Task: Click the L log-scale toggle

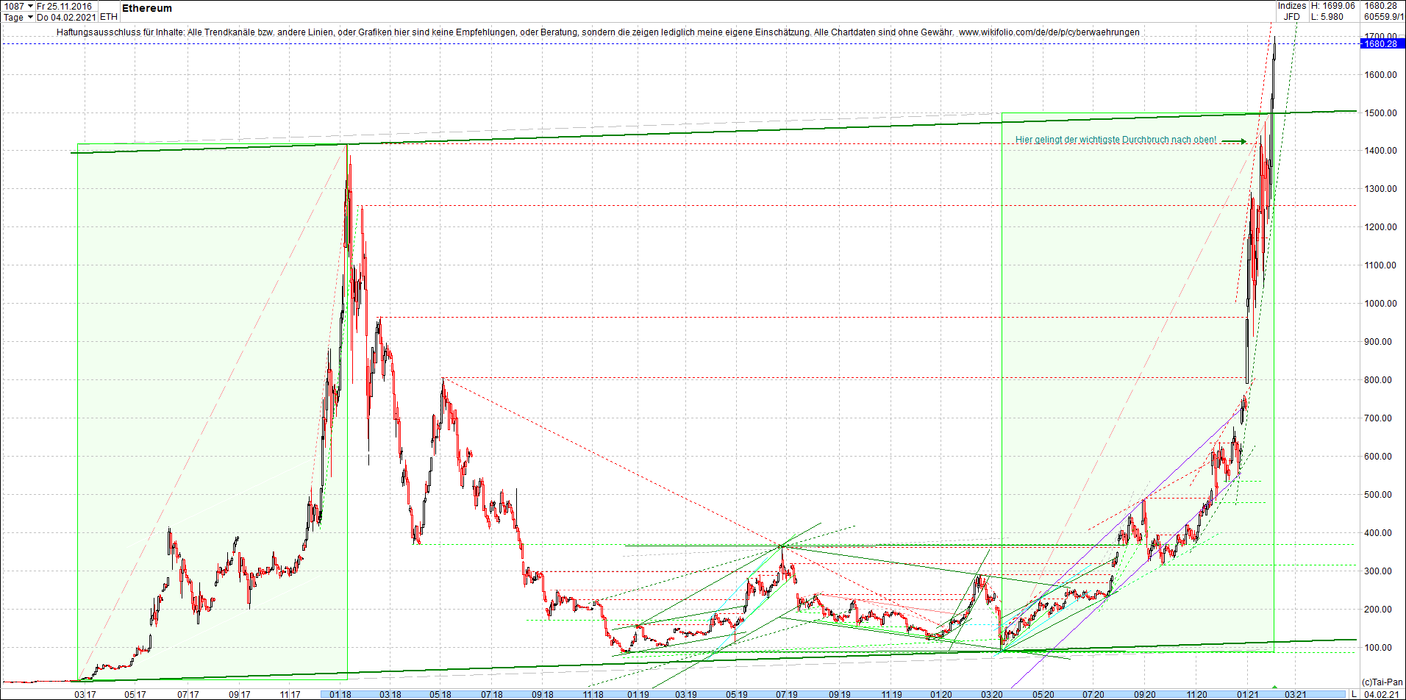Action: coord(1354,694)
